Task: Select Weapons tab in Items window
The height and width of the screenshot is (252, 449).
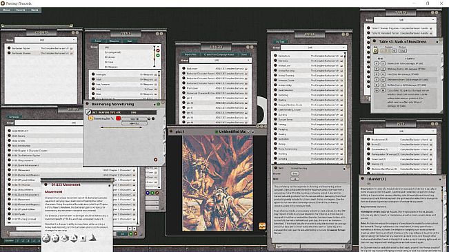Action: [x=114, y=41]
